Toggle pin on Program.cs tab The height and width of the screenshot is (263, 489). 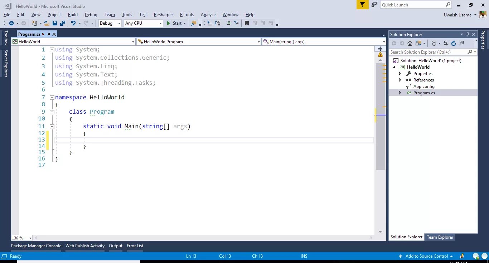pyautogui.click(x=48, y=34)
